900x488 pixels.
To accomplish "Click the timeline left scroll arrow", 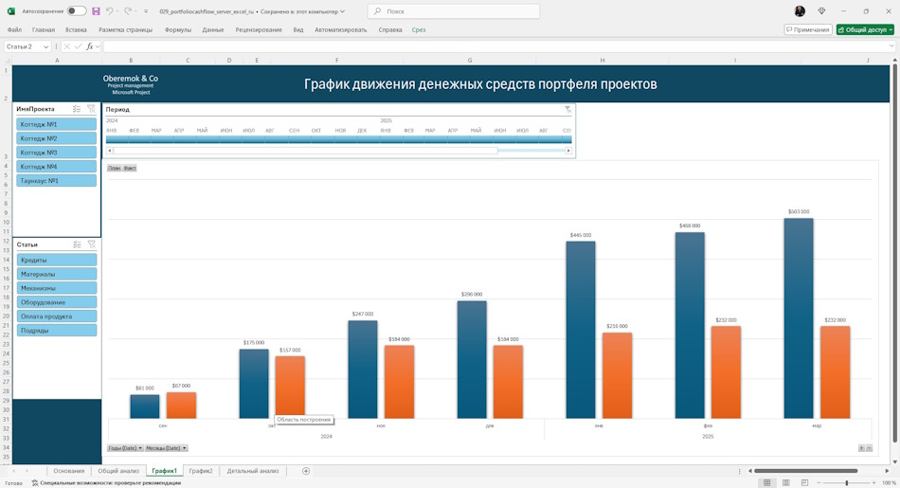I will [x=110, y=151].
